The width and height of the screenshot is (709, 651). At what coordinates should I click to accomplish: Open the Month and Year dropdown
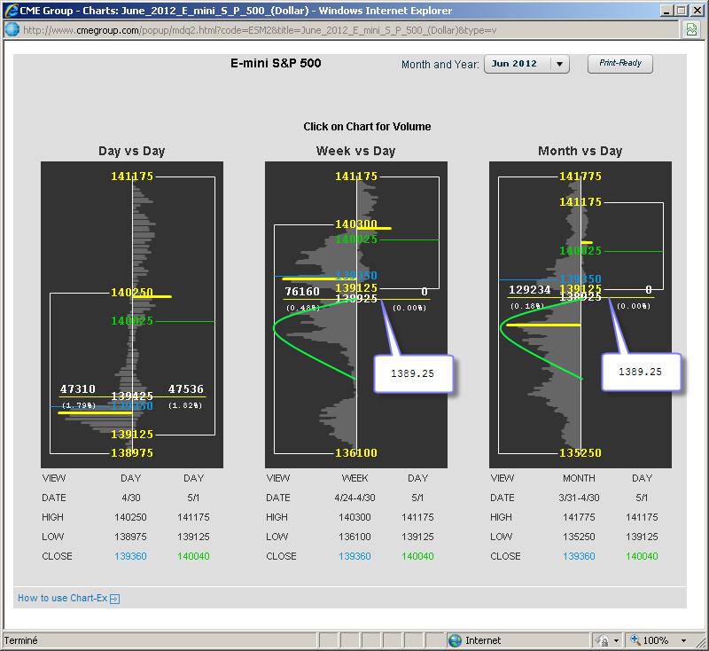[x=526, y=64]
